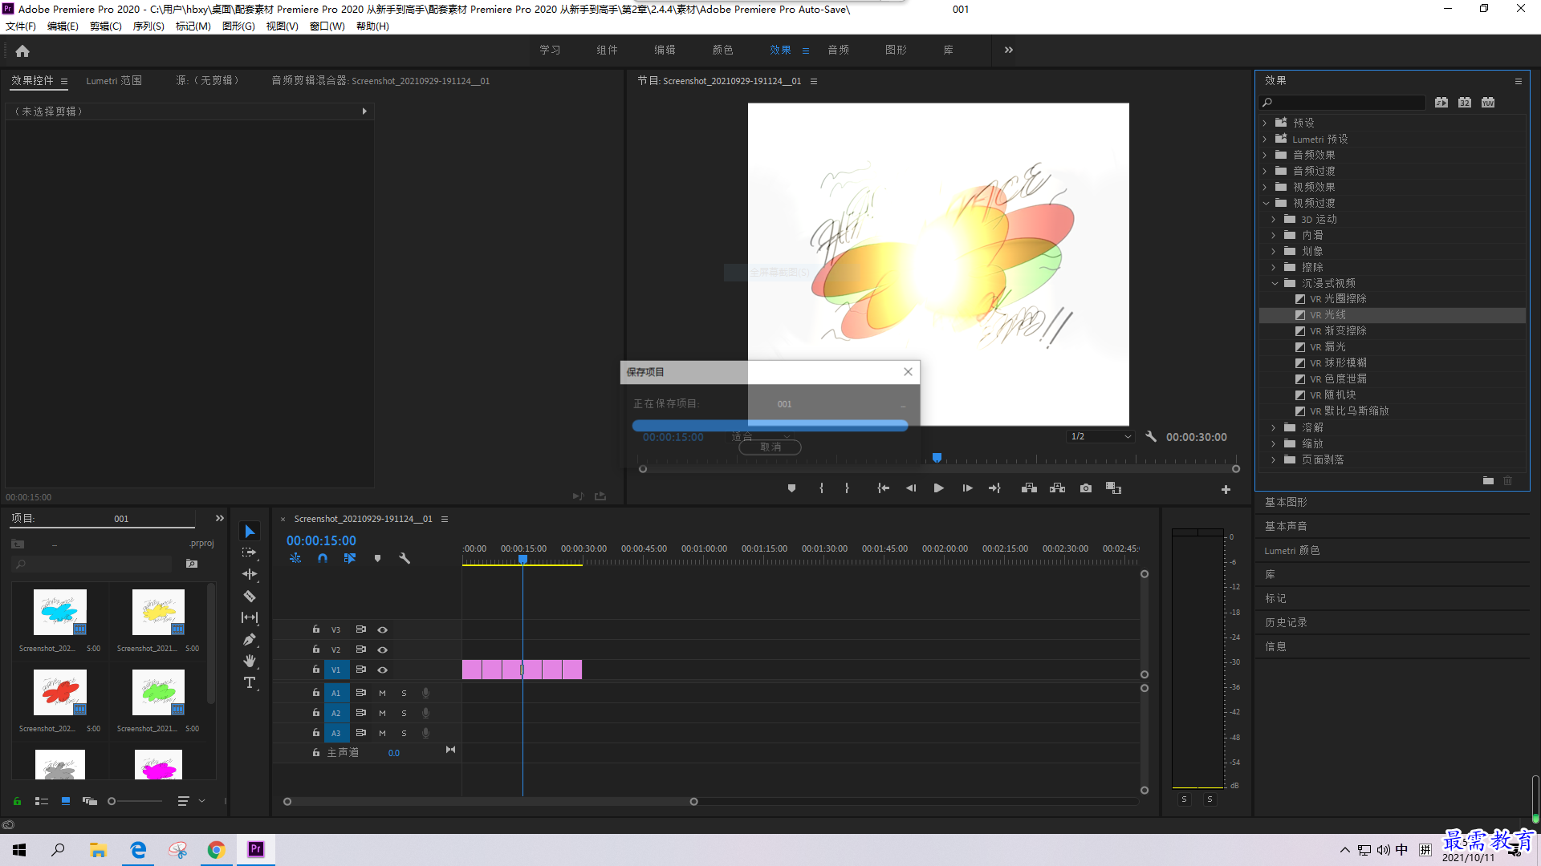
Task: Open the Lumetri 范围 panel tab
Action: tap(114, 81)
